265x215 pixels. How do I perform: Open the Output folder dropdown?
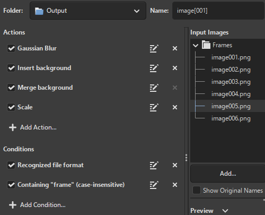88,11
